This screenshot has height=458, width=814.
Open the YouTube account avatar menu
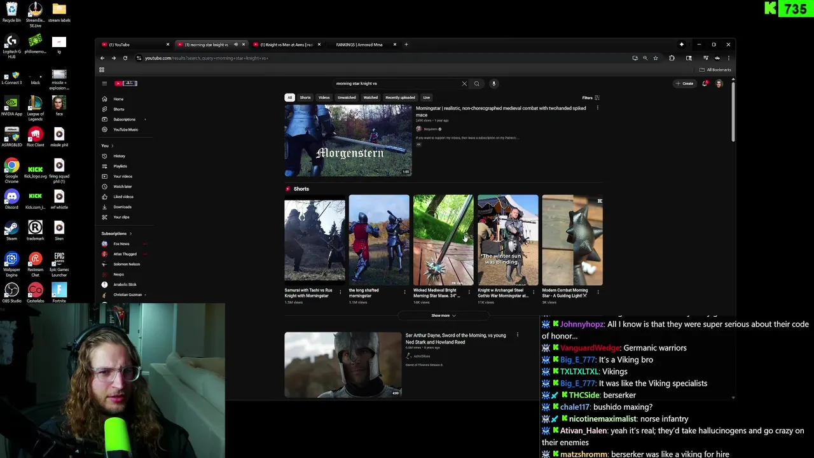click(719, 83)
